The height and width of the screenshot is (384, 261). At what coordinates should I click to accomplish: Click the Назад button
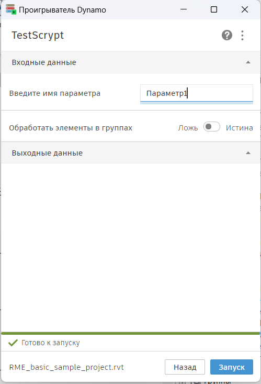185,367
